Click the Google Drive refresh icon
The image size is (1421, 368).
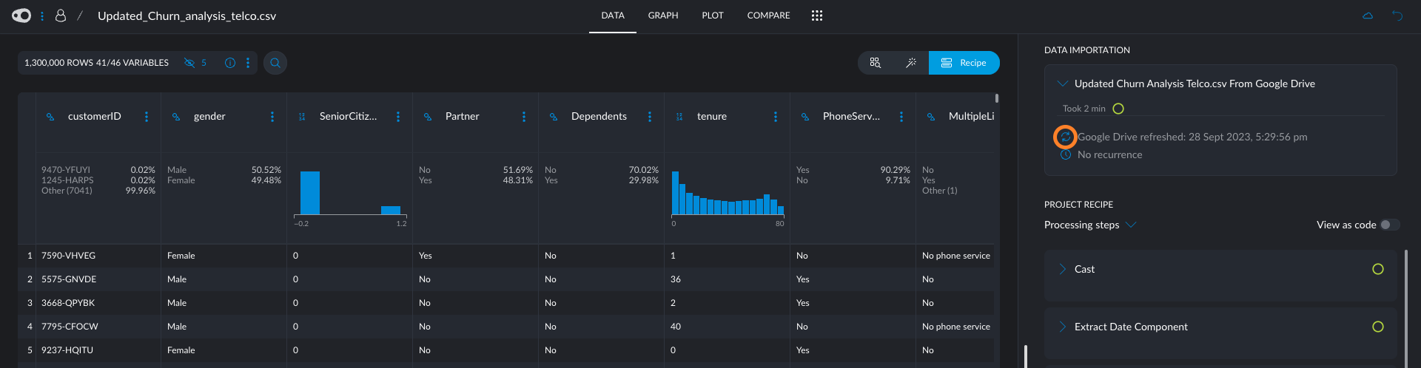coord(1065,137)
